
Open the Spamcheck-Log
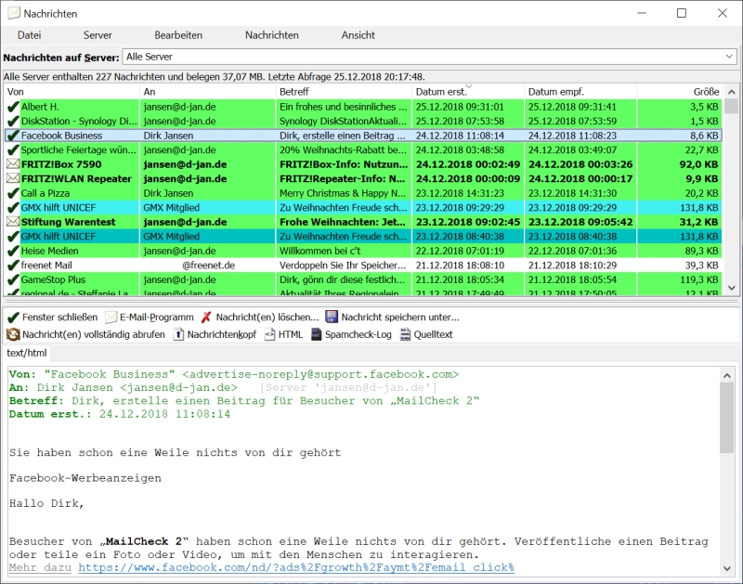pyautogui.click(x=317, y=335)
